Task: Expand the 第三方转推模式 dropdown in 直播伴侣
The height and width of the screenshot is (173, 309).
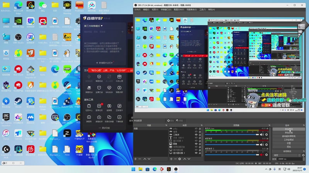Action: click(x=93, y=26)
